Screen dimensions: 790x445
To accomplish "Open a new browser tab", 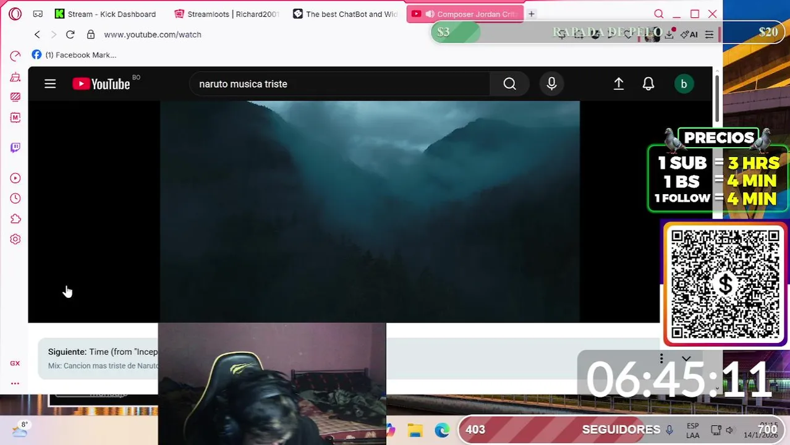I will pyautogui.click(x=531, y=14).
